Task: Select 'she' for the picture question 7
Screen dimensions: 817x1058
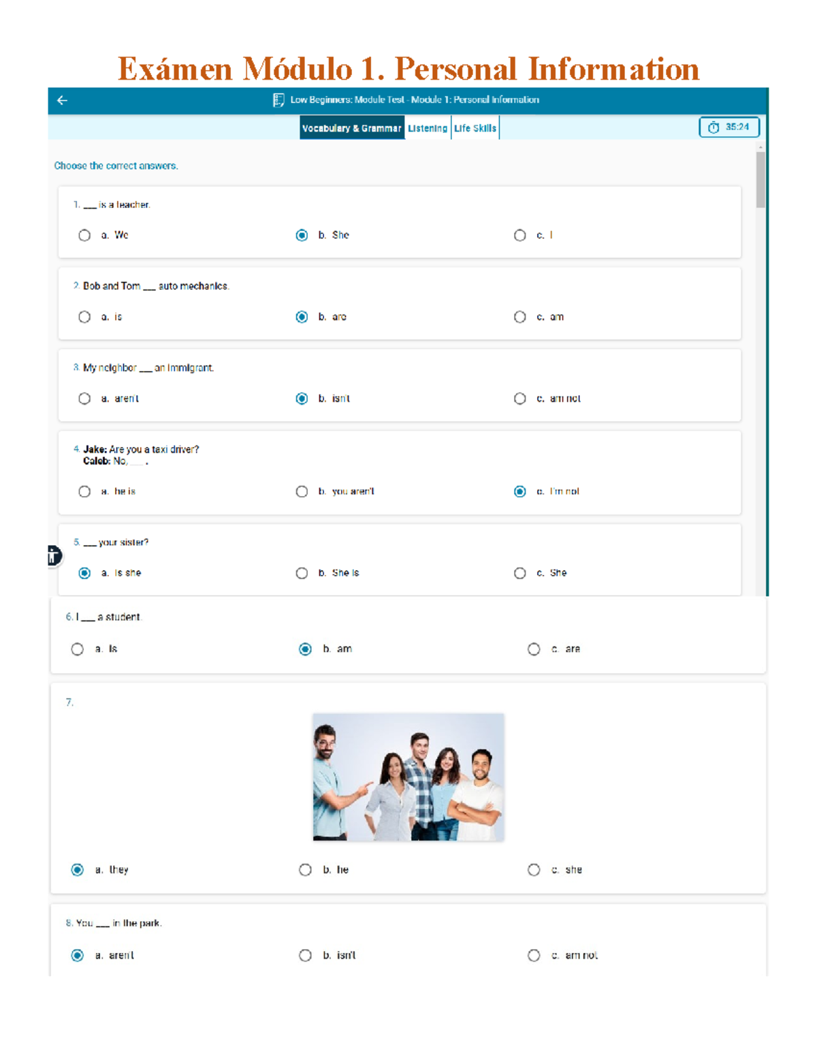Action: 533,869
